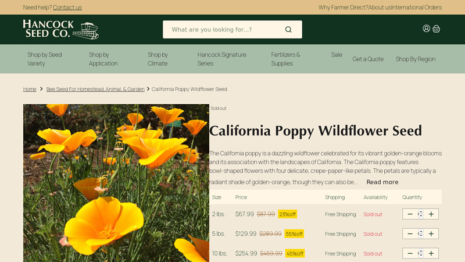The height and width of the screenshot is (262, 465).
Task: Open the shopping basket icon
Action: pyautogui.click(x=437, y=29)
